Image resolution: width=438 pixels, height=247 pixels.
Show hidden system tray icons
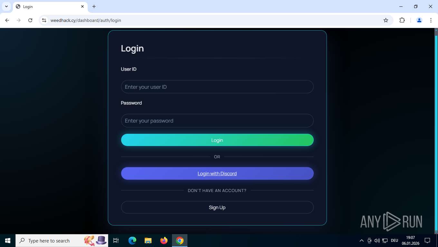pos(361,241)
